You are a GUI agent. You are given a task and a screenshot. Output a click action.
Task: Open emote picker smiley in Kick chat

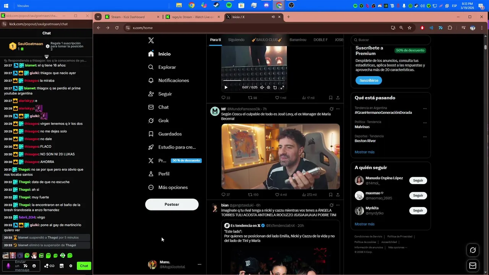[x=34, y=266]
